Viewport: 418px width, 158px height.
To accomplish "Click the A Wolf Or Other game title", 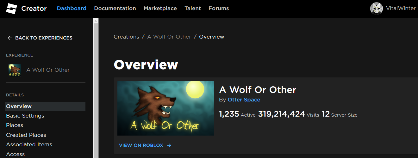I will coord(258,90).
